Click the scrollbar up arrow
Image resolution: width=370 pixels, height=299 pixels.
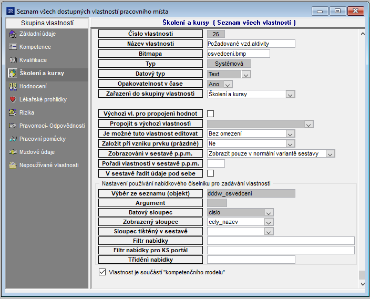(x=363, y=34)
